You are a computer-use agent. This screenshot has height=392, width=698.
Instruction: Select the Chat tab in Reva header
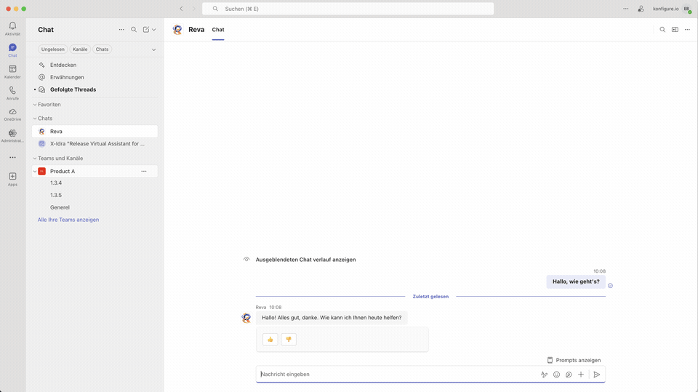point(218,30)
